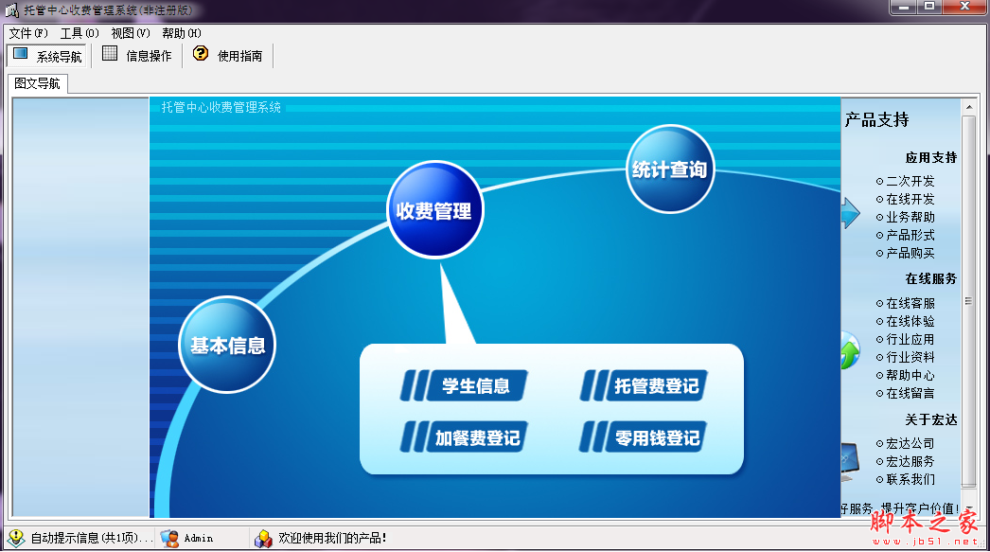Viewport: 990px width, 552px height.
Task: Click the 使用指南 question mark icon
Action: click(201, 54)
